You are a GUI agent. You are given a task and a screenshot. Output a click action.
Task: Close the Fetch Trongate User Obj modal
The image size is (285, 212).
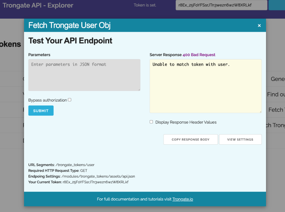click(x=259, y=26)
